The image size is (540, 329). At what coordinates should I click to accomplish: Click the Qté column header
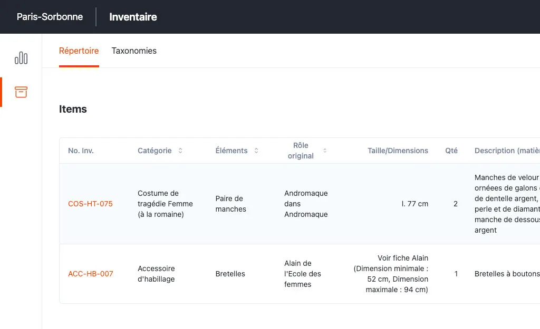click(x=451, y=151)
